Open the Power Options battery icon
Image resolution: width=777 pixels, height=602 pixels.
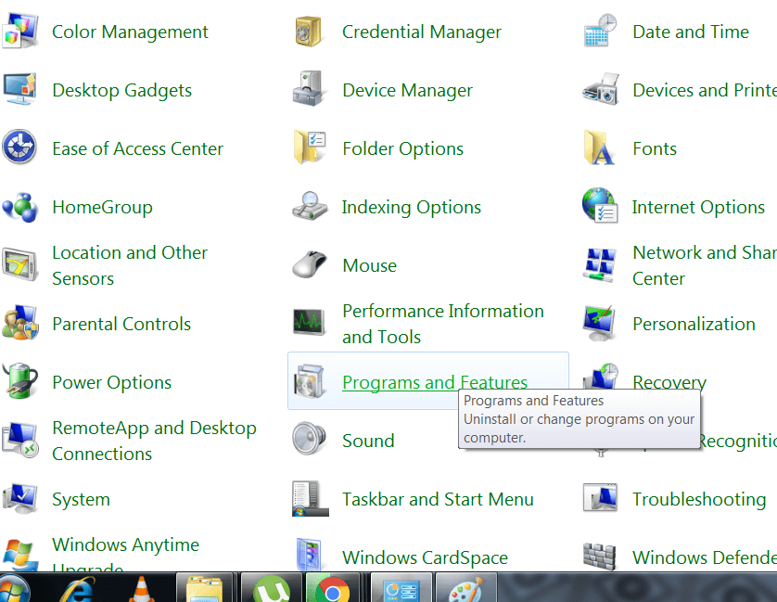20,382
